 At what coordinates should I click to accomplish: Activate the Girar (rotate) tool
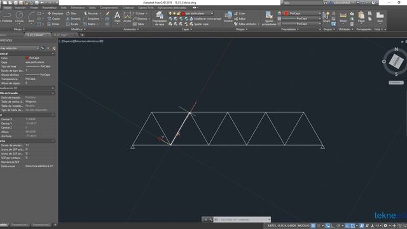click(72, 13)
